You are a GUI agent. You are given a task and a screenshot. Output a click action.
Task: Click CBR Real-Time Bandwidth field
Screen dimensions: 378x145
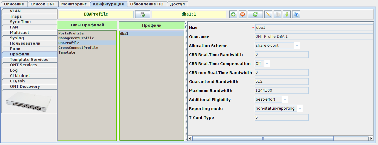(x=281, y=55)
